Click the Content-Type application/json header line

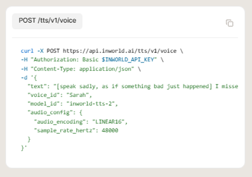81,69
